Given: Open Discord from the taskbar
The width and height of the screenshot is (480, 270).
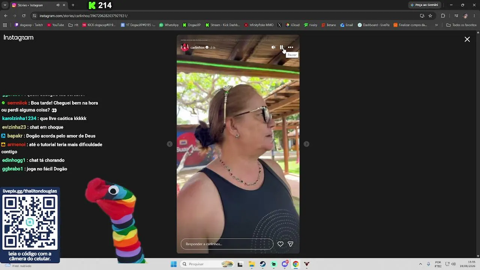Looking at the screenshot, I should click(285, 264).
